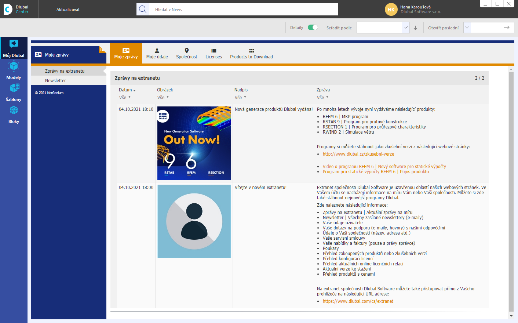Screen dimensions: 518x323
Task: Select Zprávy na extranetu in the left menu
Action: 69,71
